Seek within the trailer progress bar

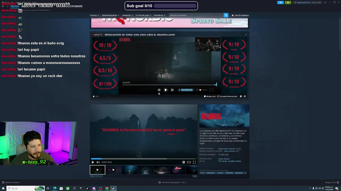coord(143,159)
